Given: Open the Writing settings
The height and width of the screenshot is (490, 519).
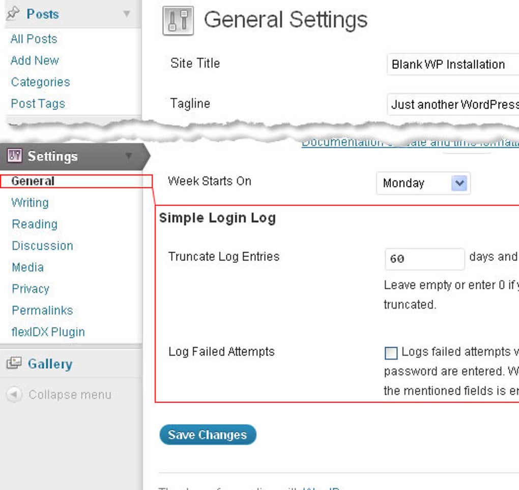Looking at the screenshot, I should [x=30, y=203].
